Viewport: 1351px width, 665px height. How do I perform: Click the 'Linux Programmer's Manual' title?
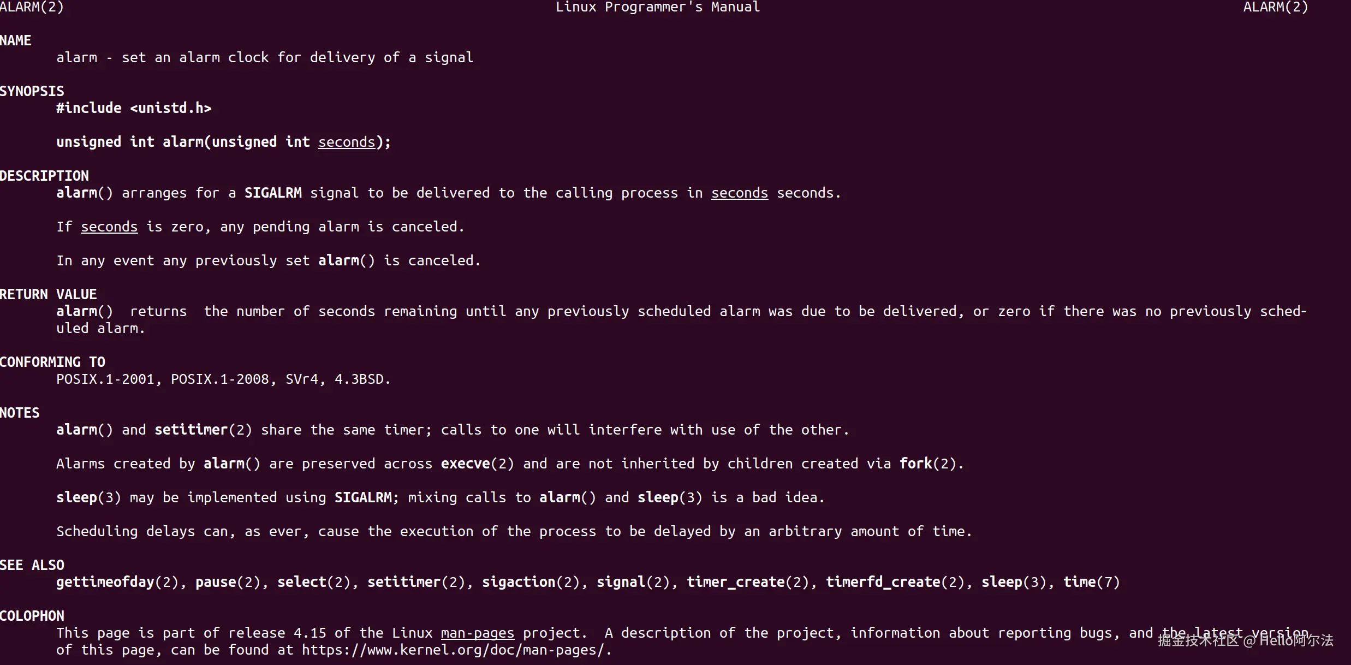coord(658,7)
